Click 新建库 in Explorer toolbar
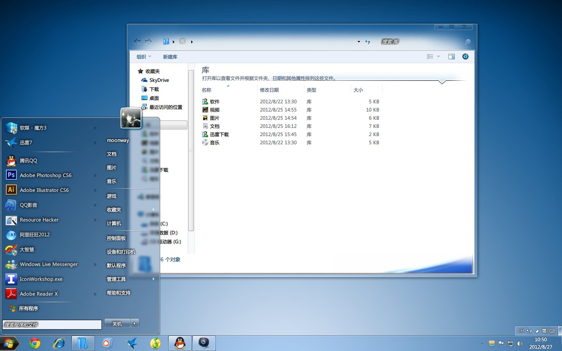This screenshot has width=562, height=351. coord(170,57)
